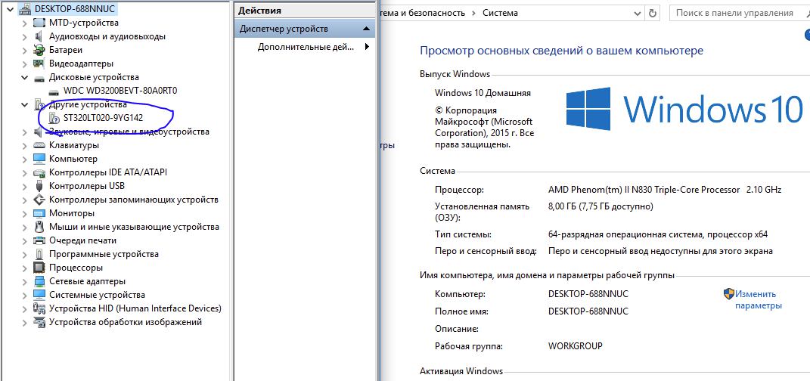
Task: Click the Очереди печати printer icon
Action: (x=39, y=240)
